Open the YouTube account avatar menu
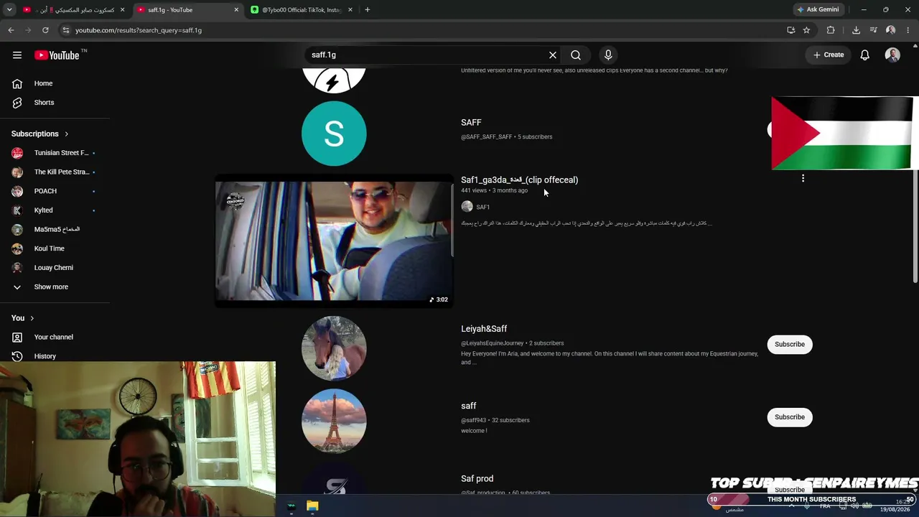The image size is (919, 517). (x=892, y=55)
